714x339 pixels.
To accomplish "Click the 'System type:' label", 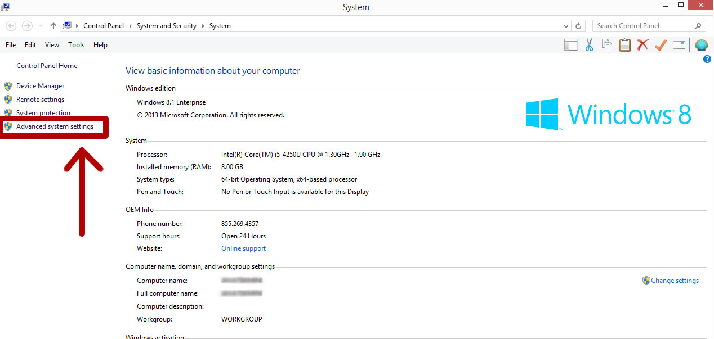I will coord(156,179).
